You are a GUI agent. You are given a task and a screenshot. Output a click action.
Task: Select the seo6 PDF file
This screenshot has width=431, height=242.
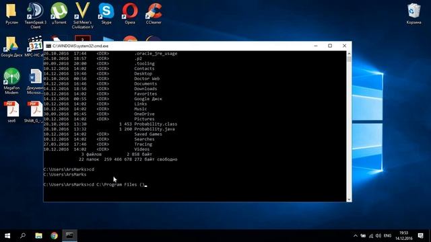(11, 112)
